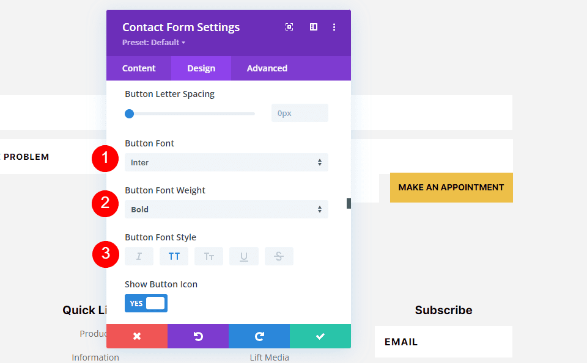Image resolution: width=587 pixels, height=363 pixels.
Task: Disable the Show Button Icon toggle
Action: [146, 303]
